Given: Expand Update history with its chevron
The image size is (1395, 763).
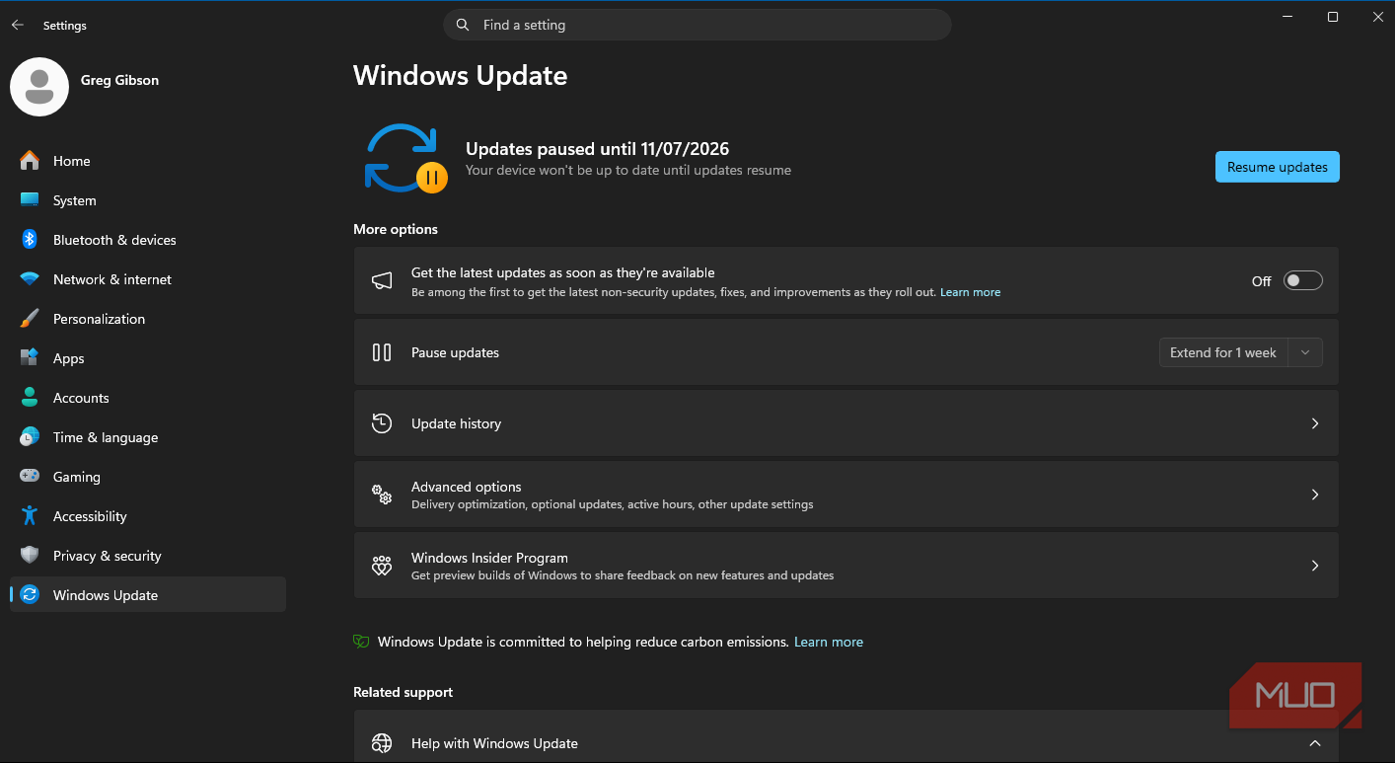Looking at the screenshot, I should 1315,423.
